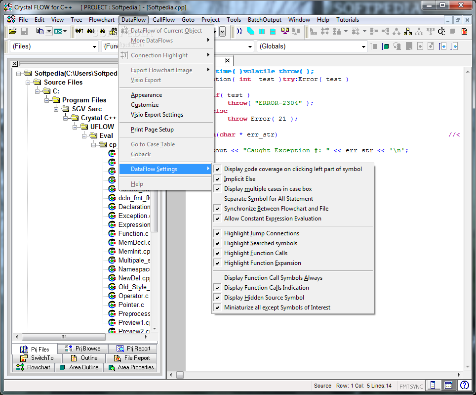Click the project tree horizontal scrollbar

coord(81,337)
